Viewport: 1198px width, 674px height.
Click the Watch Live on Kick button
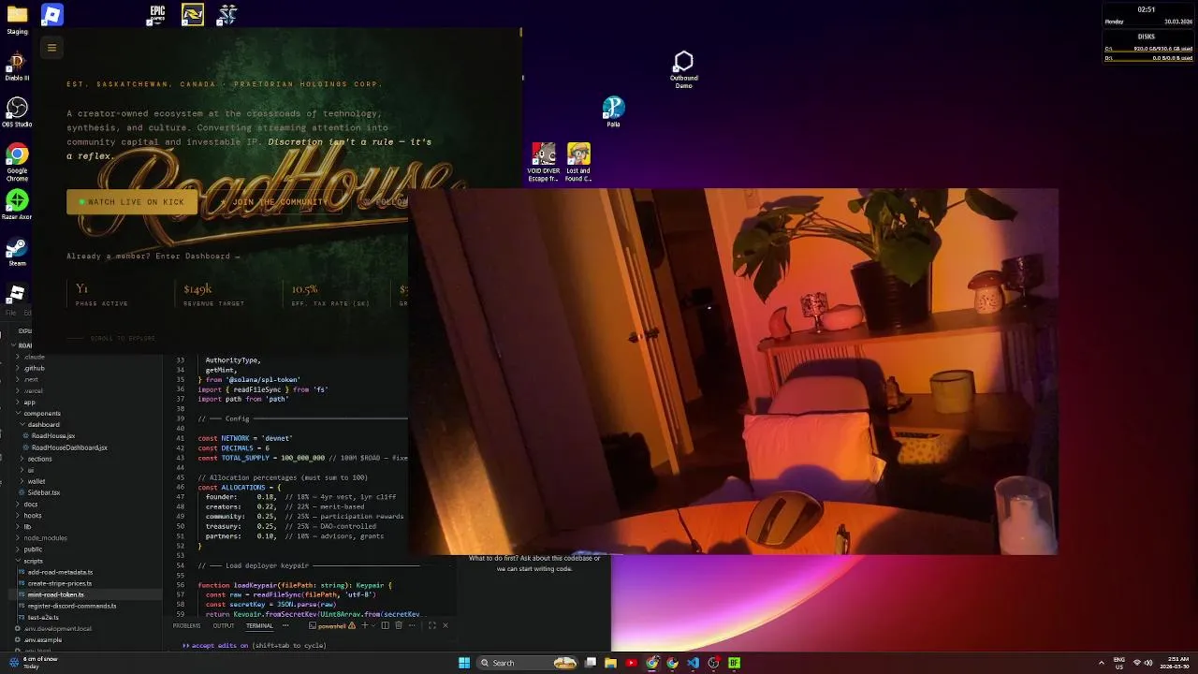coord(132,202)
